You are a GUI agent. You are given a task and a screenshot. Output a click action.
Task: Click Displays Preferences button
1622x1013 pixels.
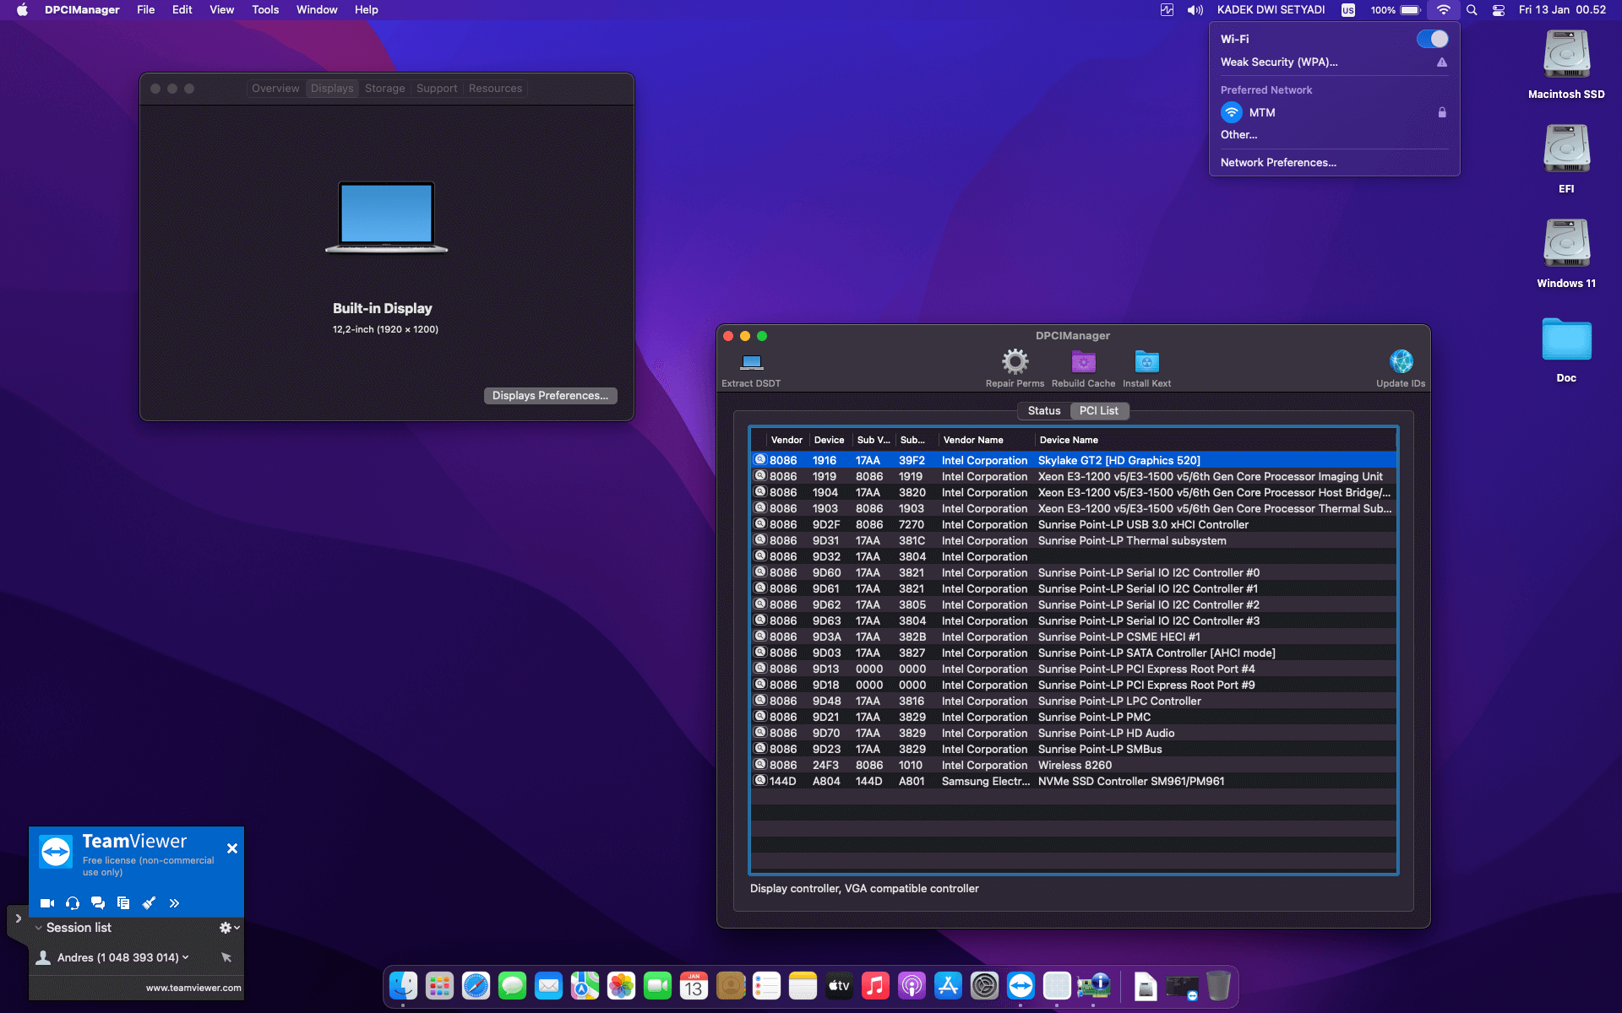(550, 396)
